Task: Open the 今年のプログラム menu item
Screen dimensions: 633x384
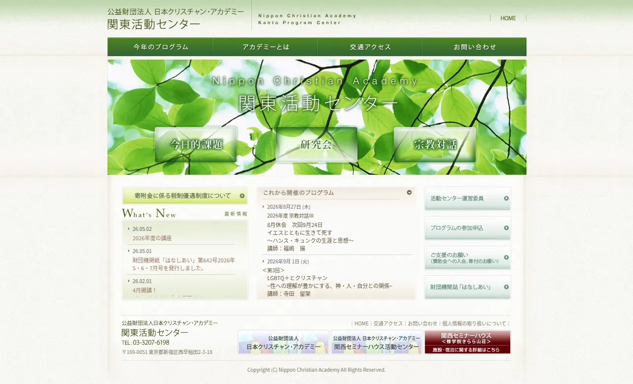Action: click(x=160, y=47)
